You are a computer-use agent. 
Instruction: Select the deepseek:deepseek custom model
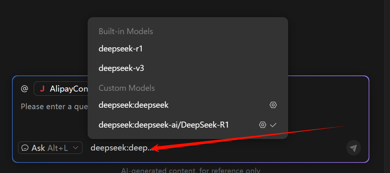[x=133, y=105]
